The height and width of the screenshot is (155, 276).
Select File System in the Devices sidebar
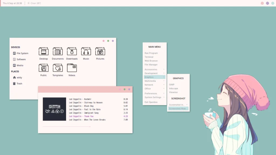tap(22, 53)
